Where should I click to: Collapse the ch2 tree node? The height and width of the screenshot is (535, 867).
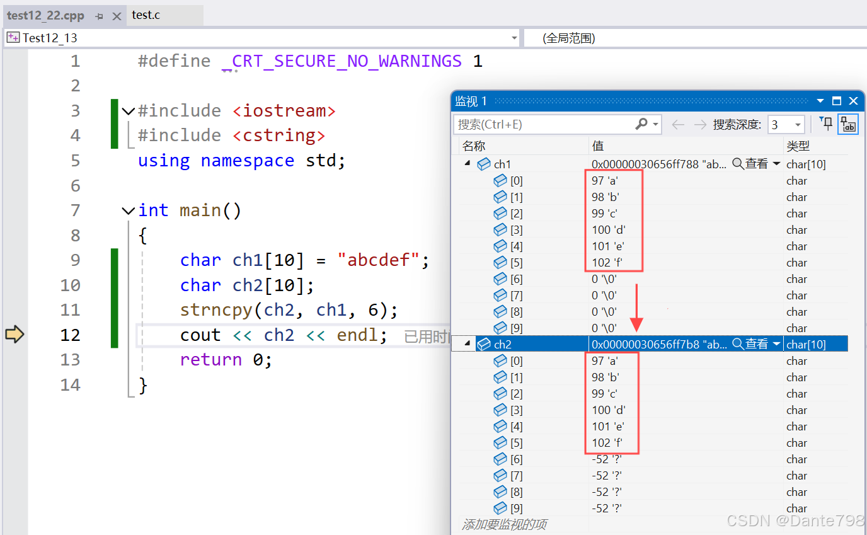pyautogui.click(x=468, y=344)
